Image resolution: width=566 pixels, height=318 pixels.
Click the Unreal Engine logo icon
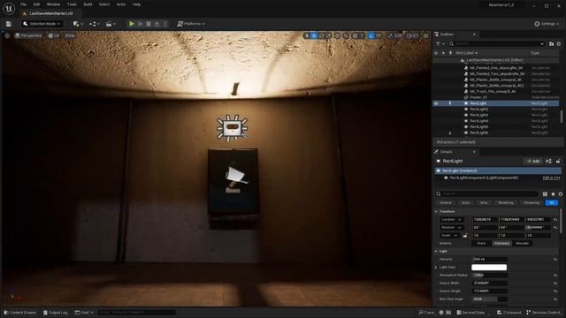(x=9, y=8)
